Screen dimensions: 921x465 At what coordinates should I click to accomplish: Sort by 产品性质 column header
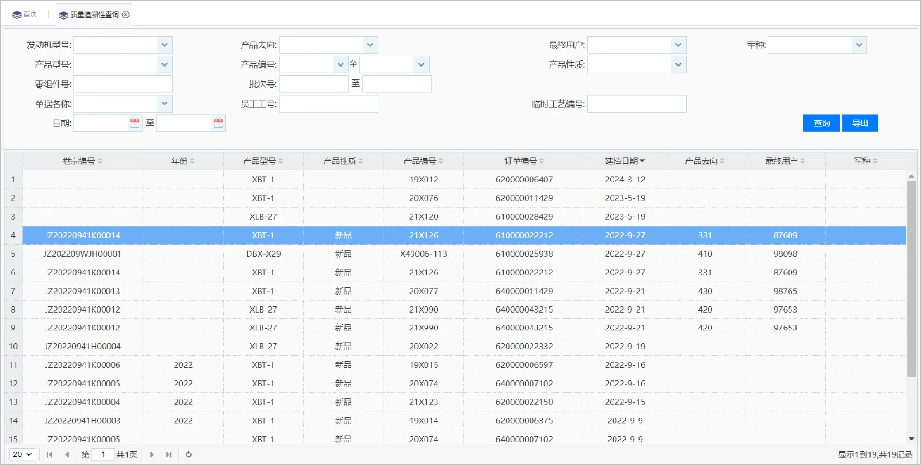[343, 161]
